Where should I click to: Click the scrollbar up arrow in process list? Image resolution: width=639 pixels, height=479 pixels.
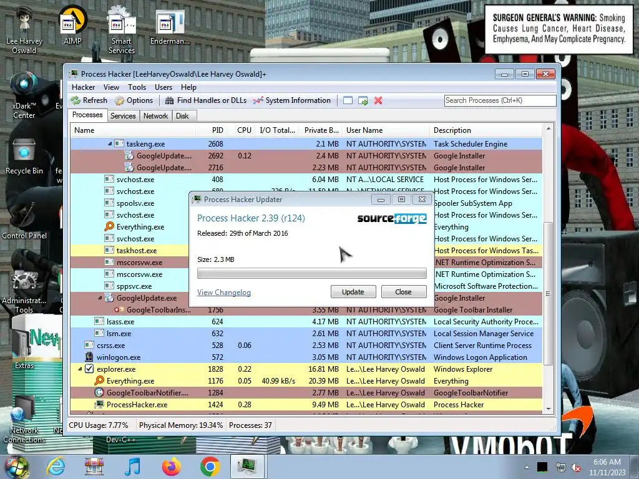(x=548, y=128)
